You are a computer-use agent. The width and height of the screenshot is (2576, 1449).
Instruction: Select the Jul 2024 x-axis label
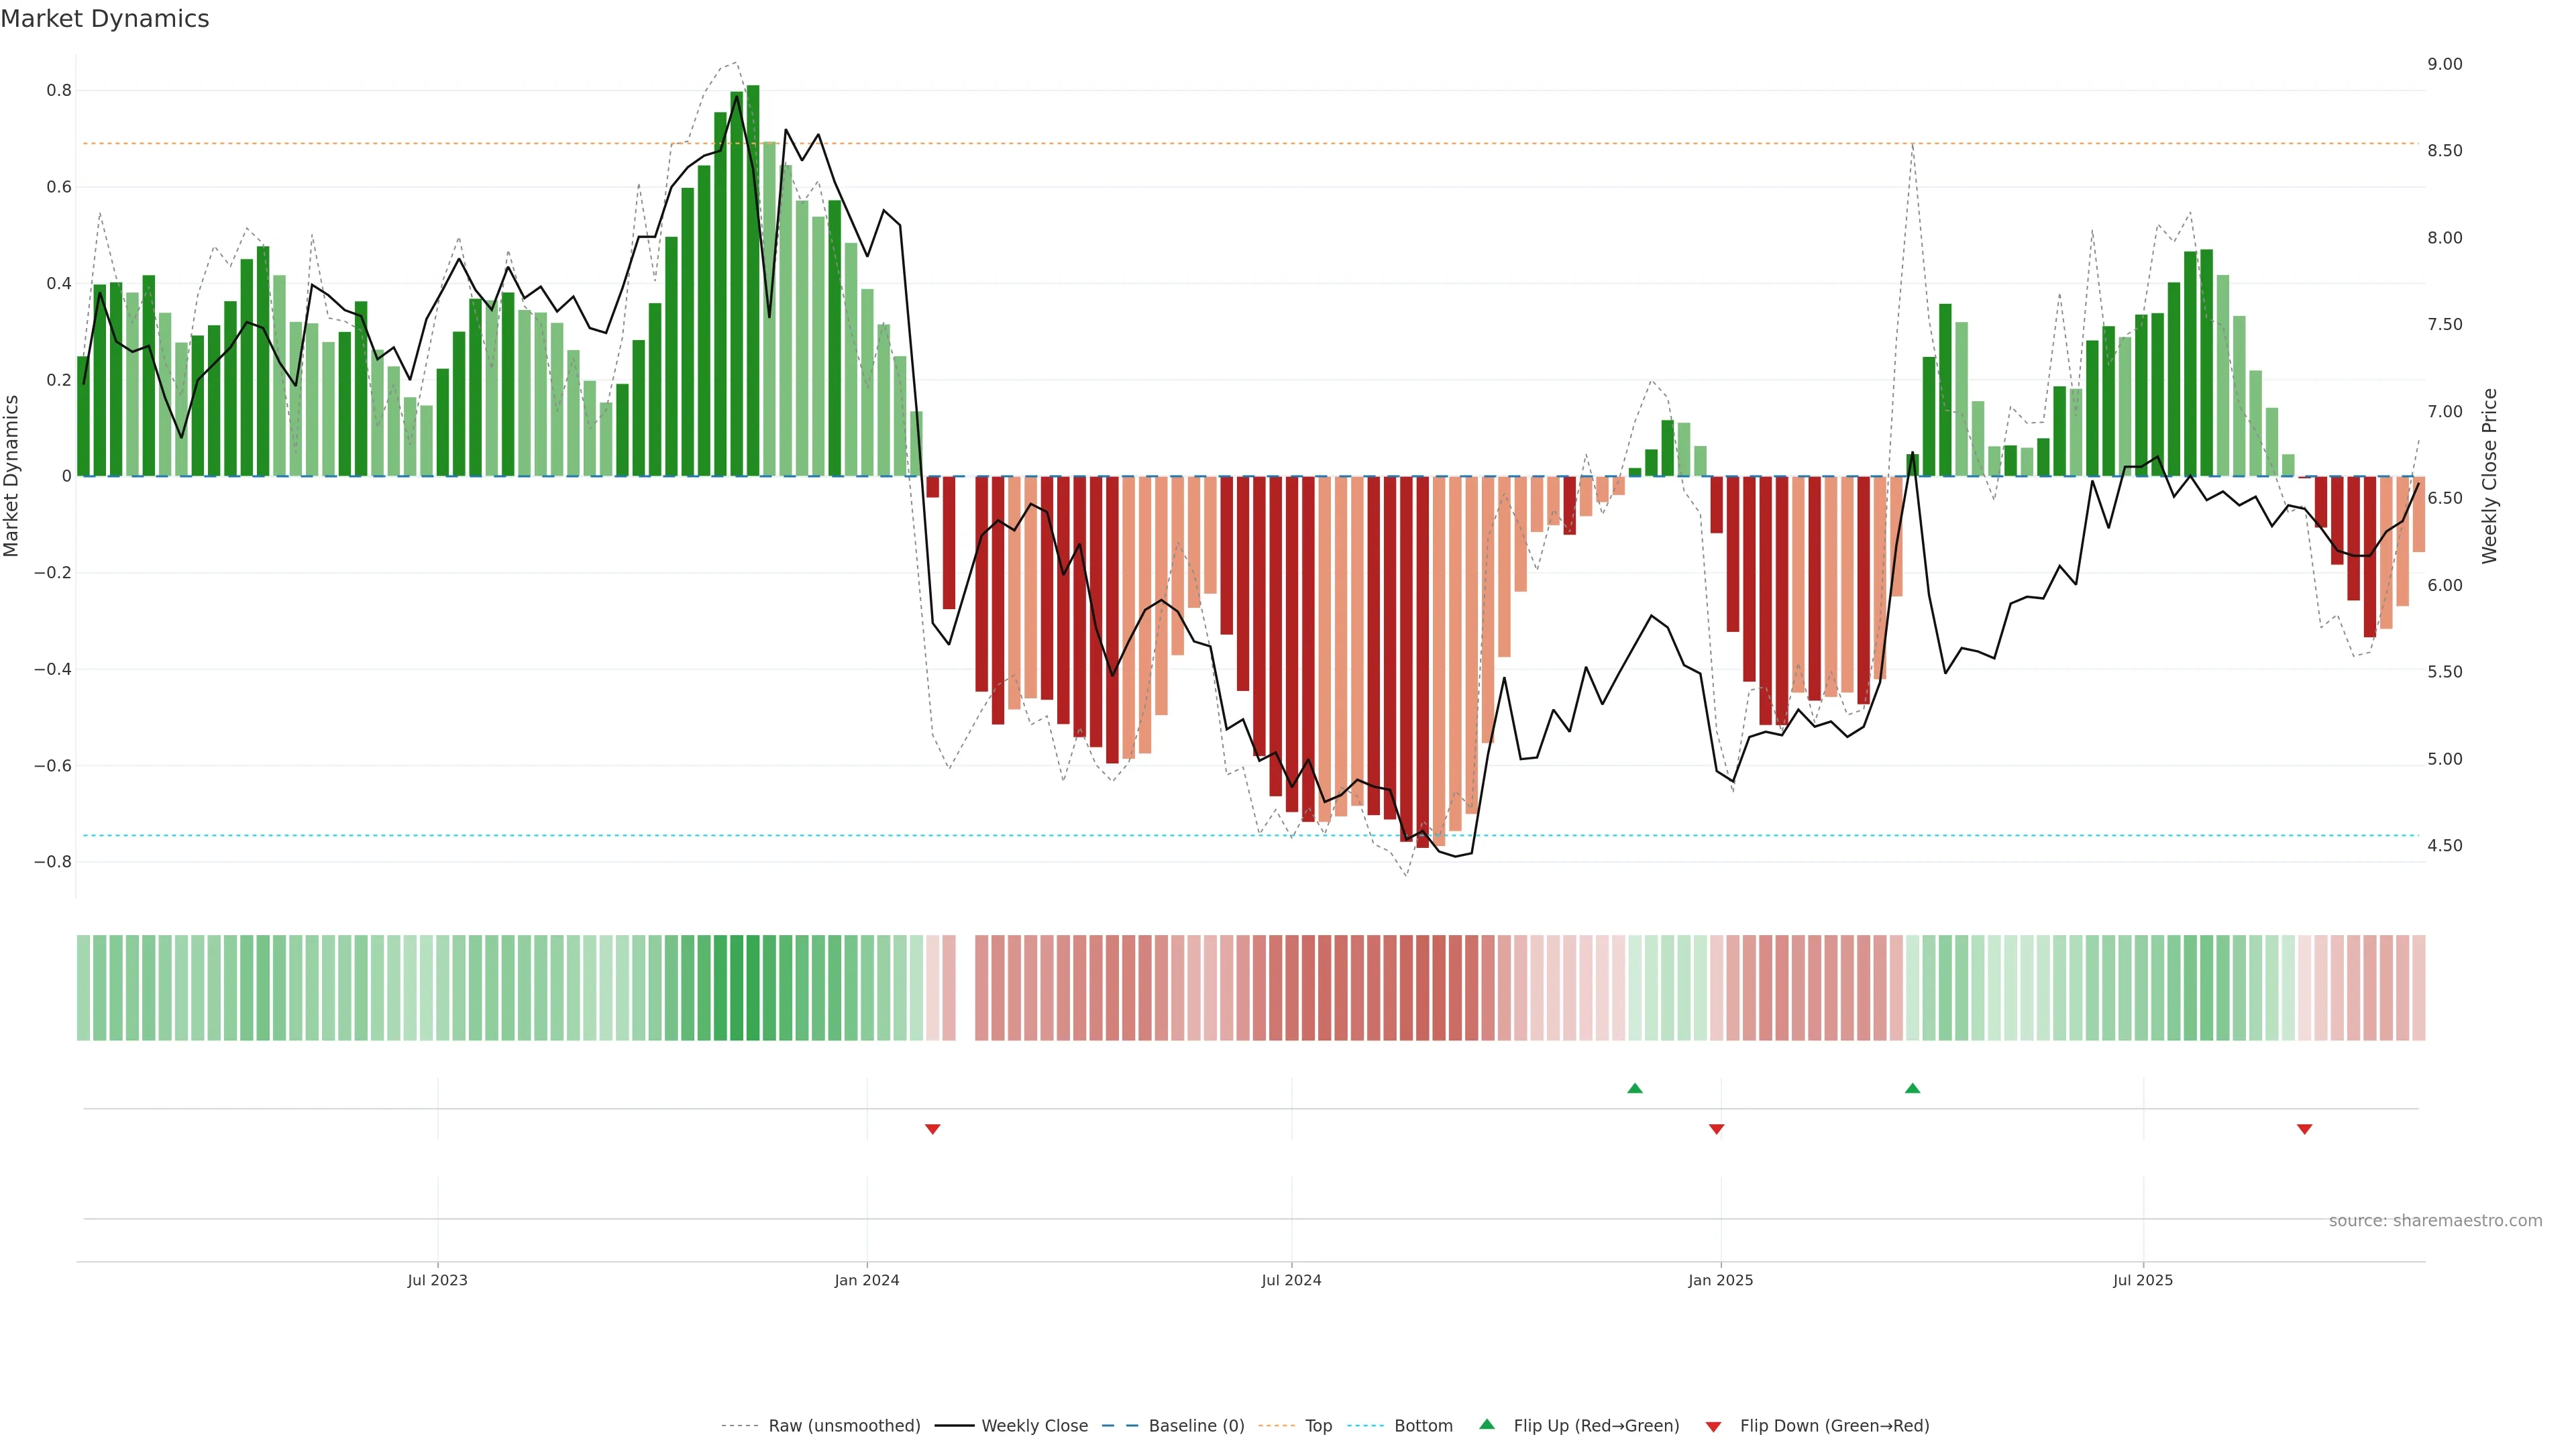coord(1291,1281)
